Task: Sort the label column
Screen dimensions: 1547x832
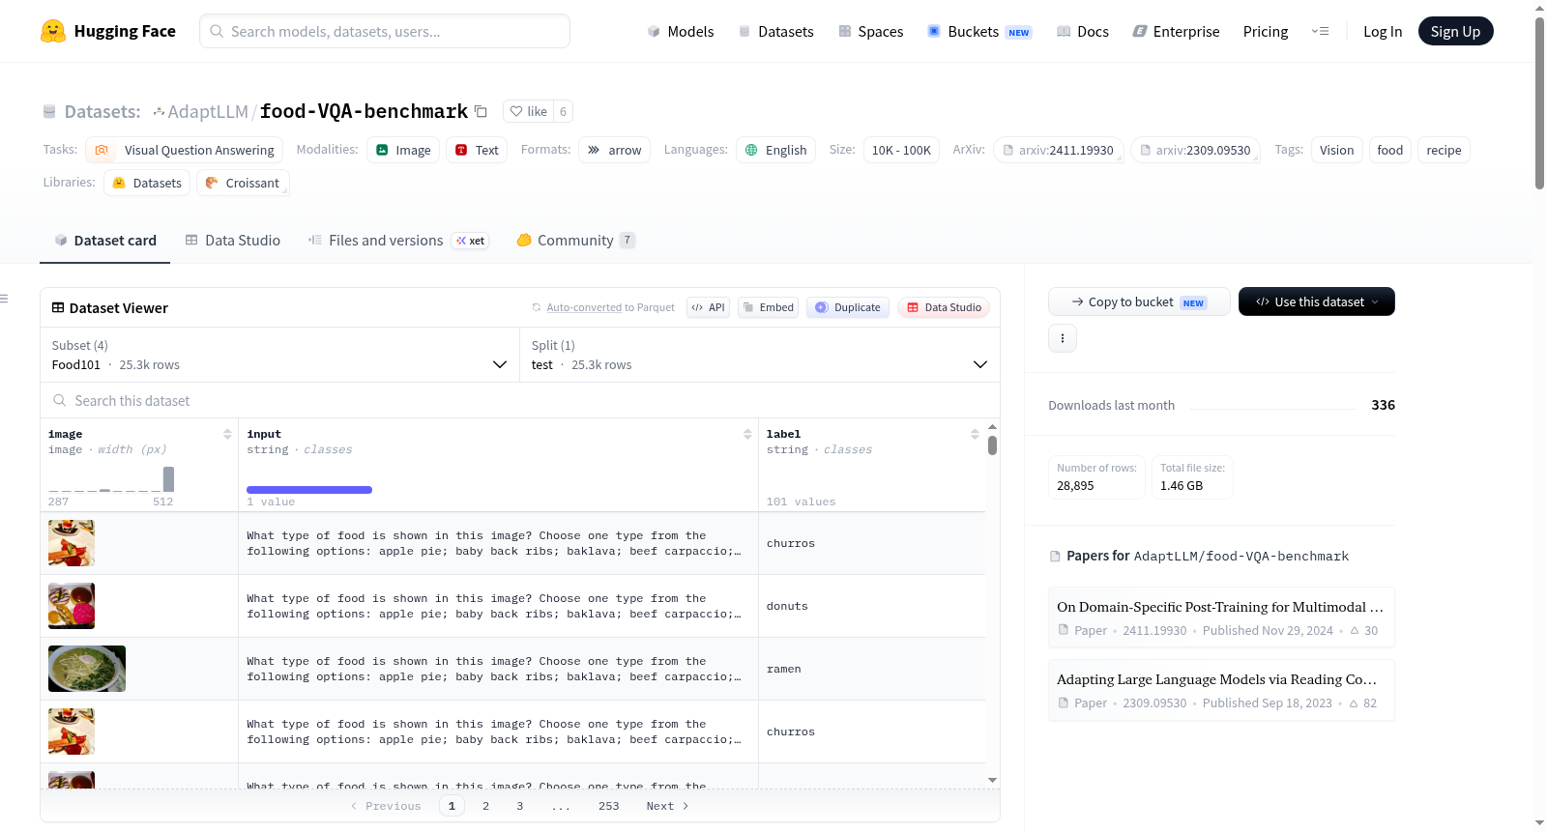Action: 975,434
